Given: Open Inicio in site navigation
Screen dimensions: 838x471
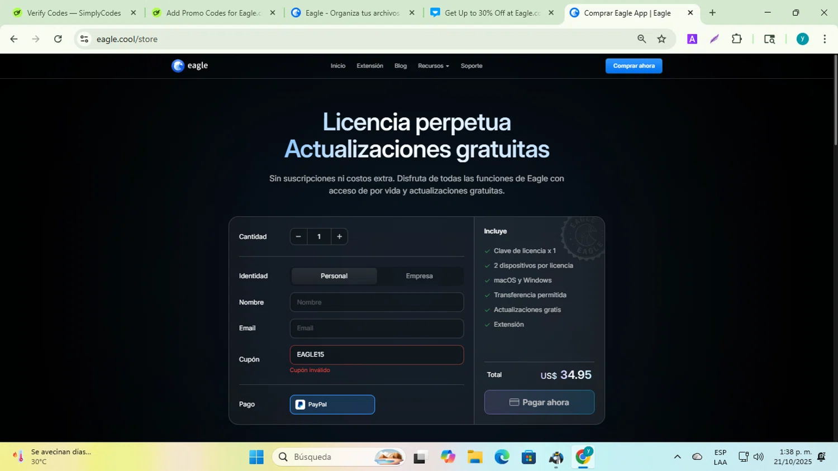Looking at the screenshot, I should pos(338,66).
